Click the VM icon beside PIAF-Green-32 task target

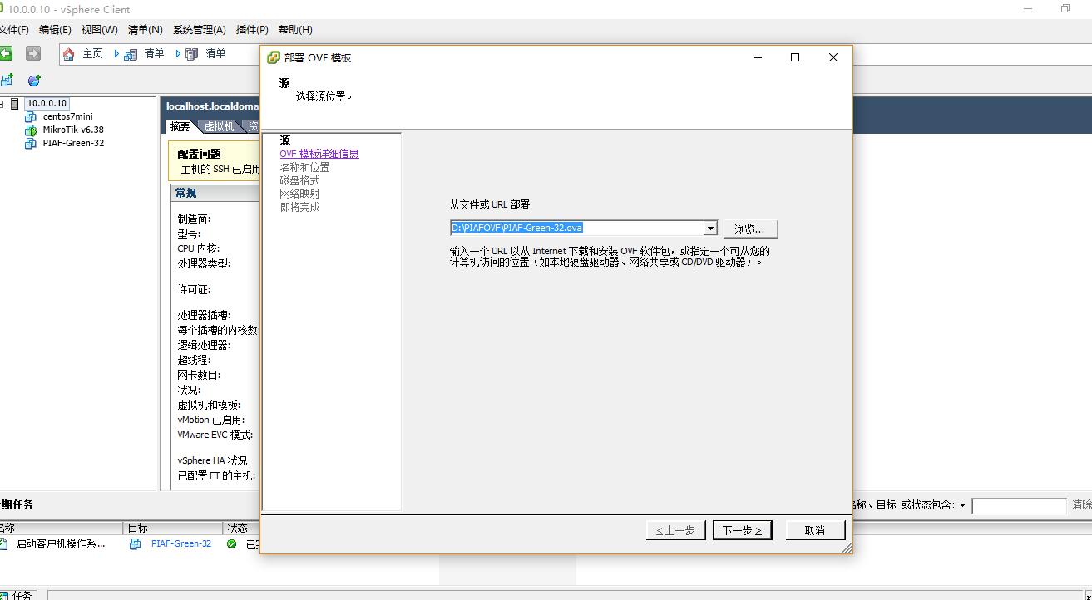click(136, 544)
